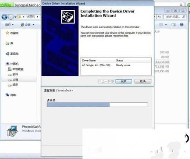The image size is (190, 159).
Task: Click the 383 KB file size entry
Action: tap(164, 52)
